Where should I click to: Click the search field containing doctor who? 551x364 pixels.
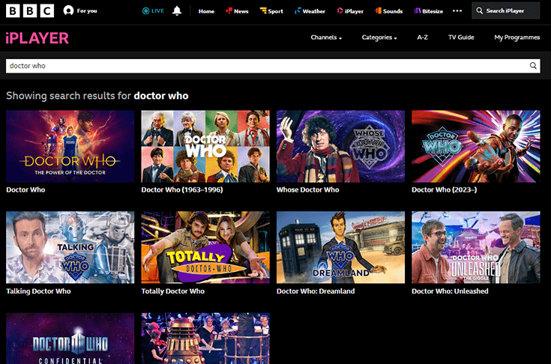point(273,66)
